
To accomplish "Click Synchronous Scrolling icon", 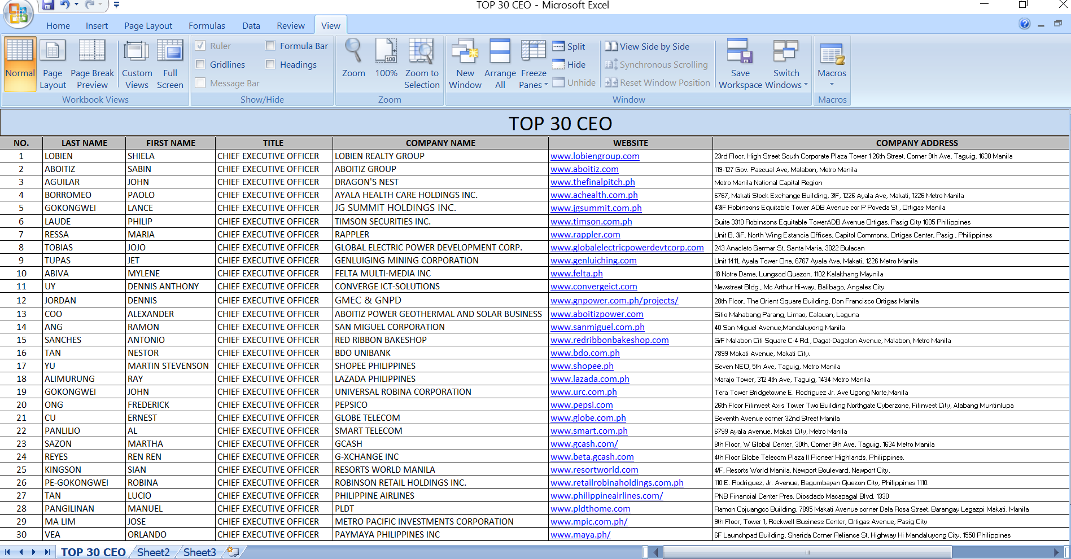I will point(611,64).
